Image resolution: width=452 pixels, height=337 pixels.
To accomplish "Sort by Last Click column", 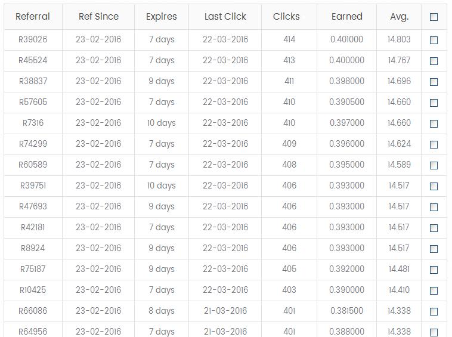I will 225,17.
